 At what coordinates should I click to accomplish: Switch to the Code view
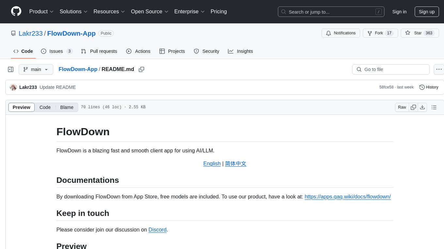[45, 107]
